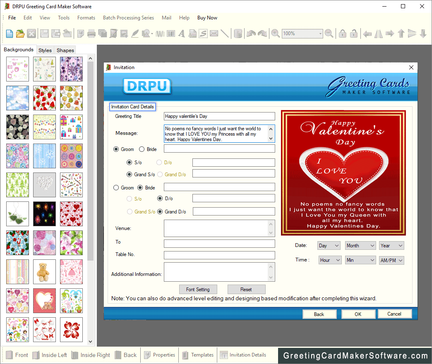Click the Font Setting button
Screen dimensions: 432x364
198,290
